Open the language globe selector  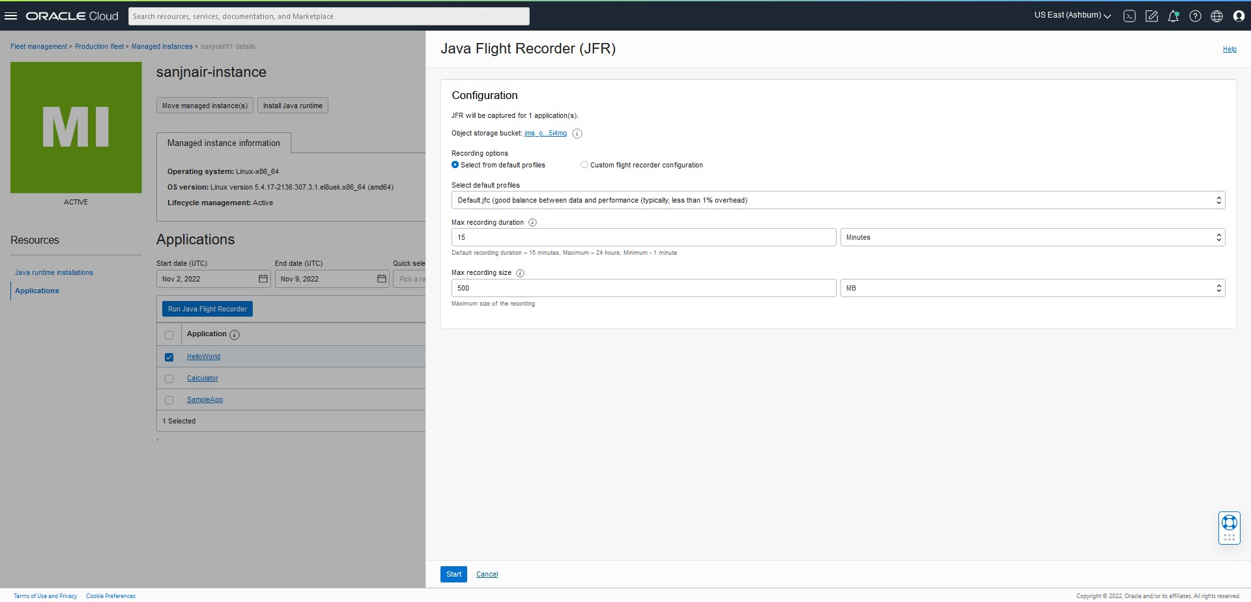(1216, 16)
